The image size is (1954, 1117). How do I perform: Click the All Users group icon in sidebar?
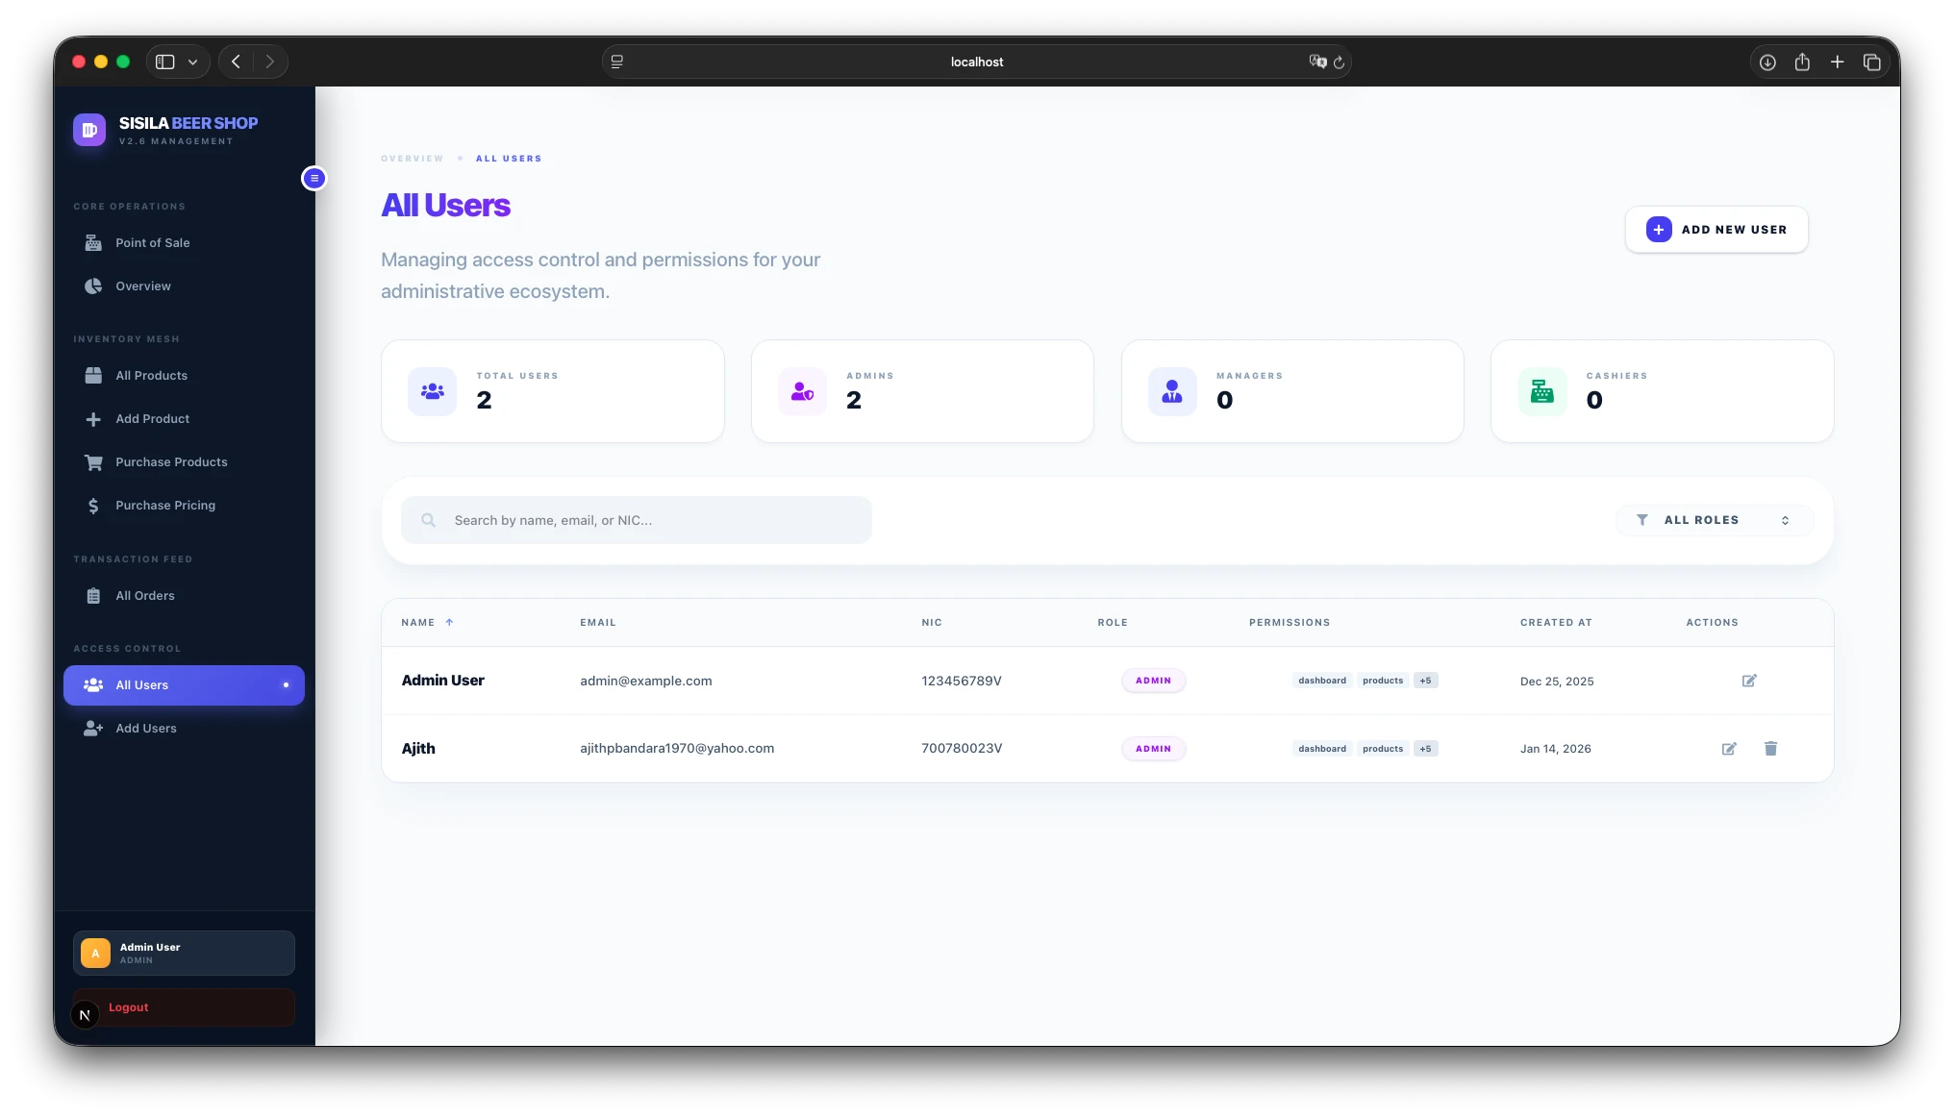tap(93, 685)
